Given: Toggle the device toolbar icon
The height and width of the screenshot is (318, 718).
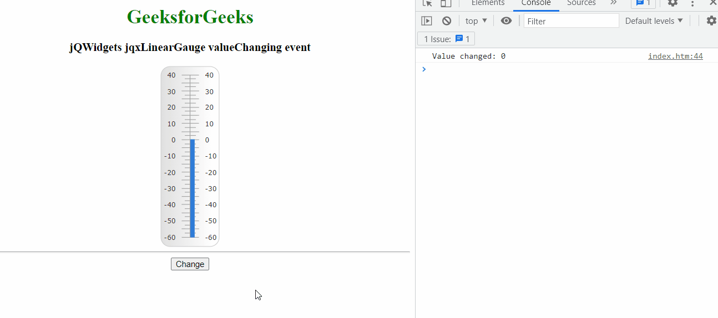Looking at the screenshot, I should (x=446, y=3).
